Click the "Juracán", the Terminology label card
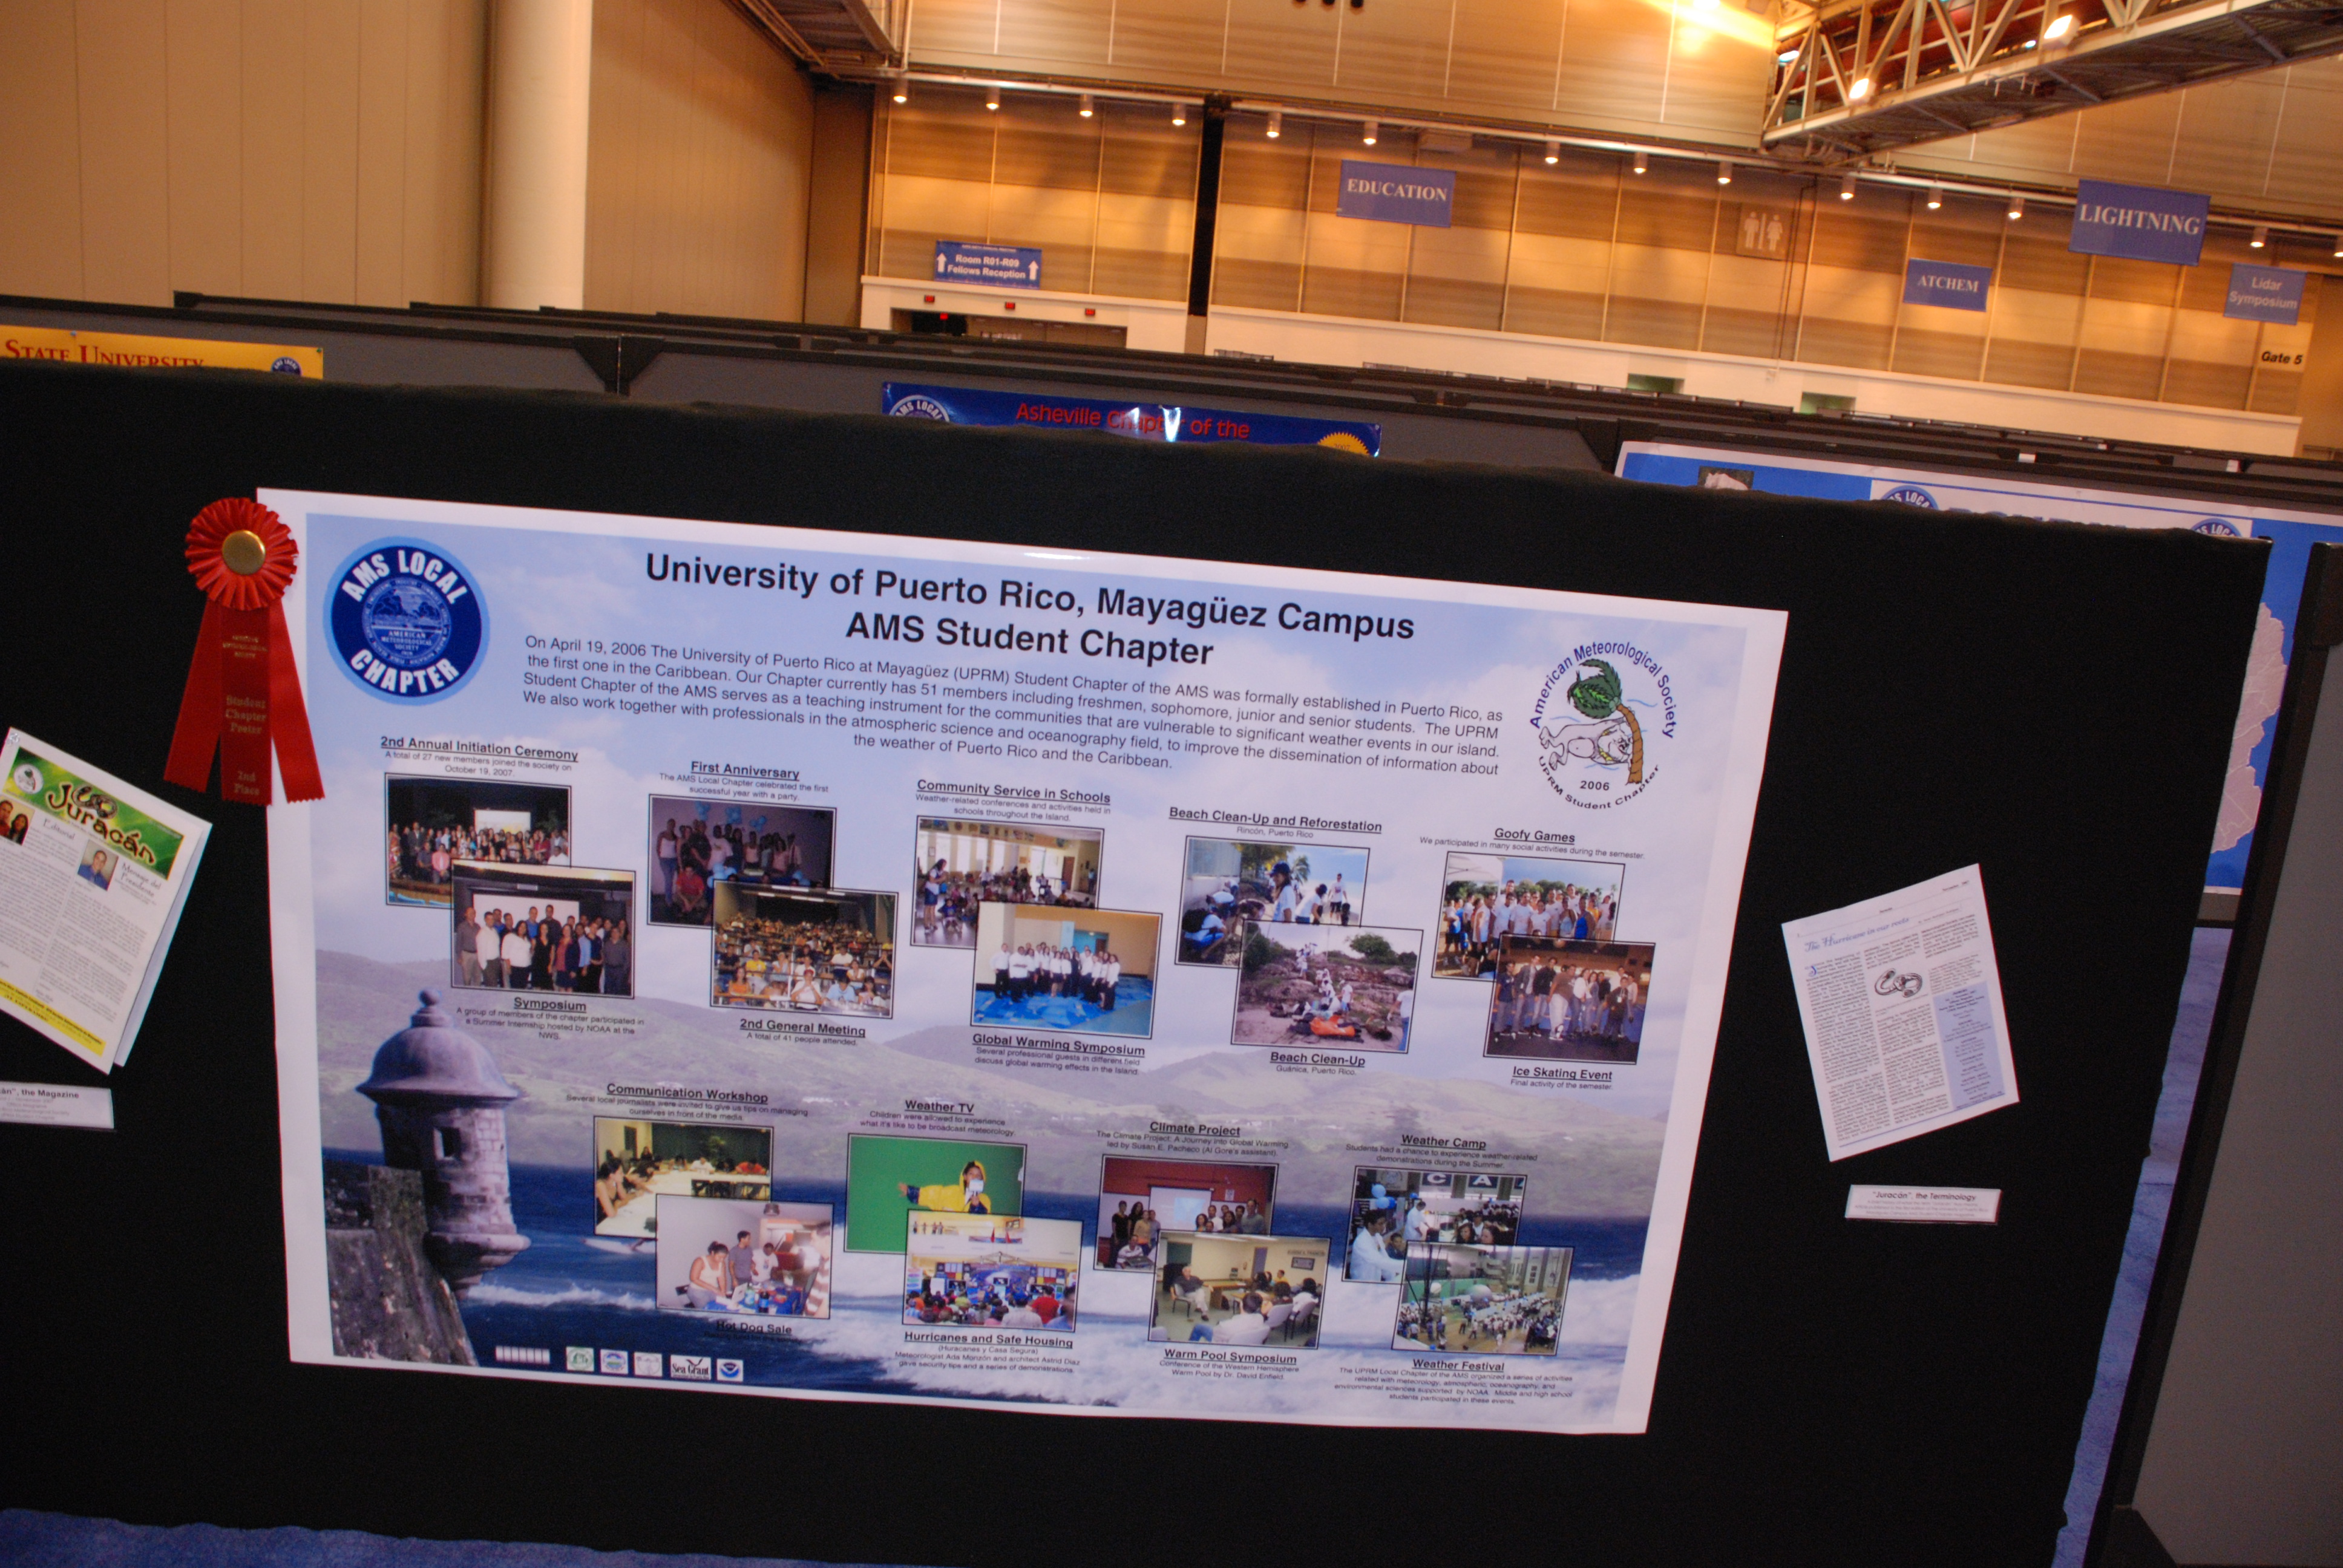This screenshot has width=2343, height=1568. click(x=1921, y=1204)
